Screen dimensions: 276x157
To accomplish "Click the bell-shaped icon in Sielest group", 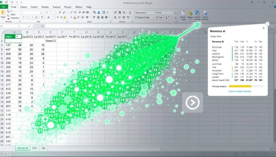I will 130,12.
